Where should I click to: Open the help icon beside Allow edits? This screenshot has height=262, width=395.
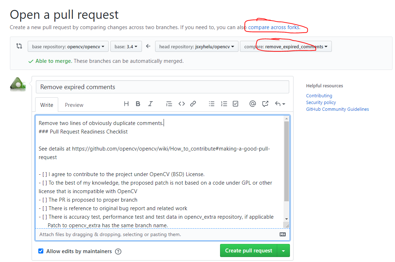(x=118, y=251)
